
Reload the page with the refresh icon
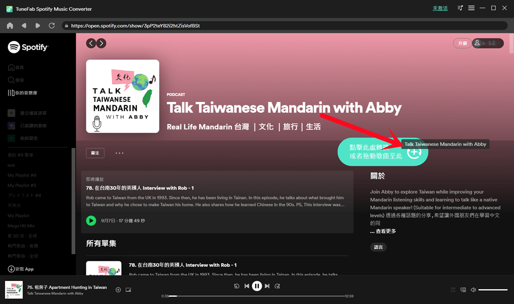(52, 26)
